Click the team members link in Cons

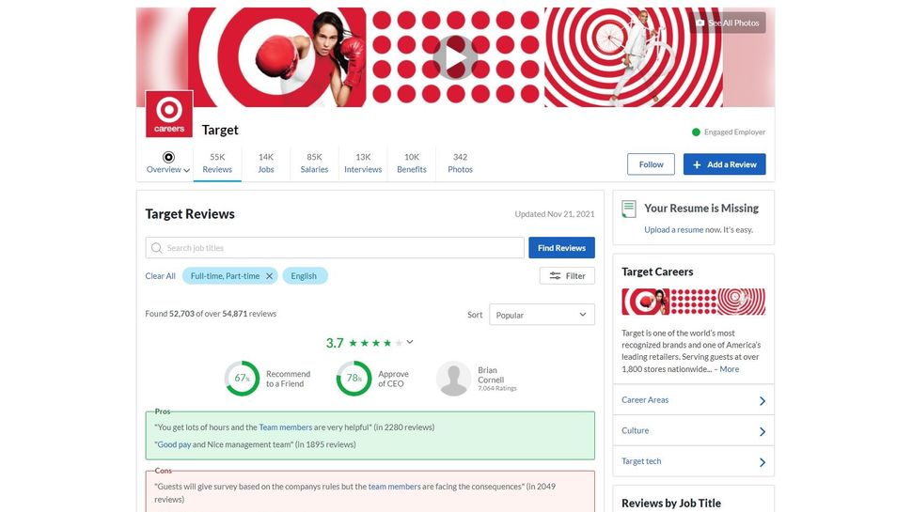point(394,487)
